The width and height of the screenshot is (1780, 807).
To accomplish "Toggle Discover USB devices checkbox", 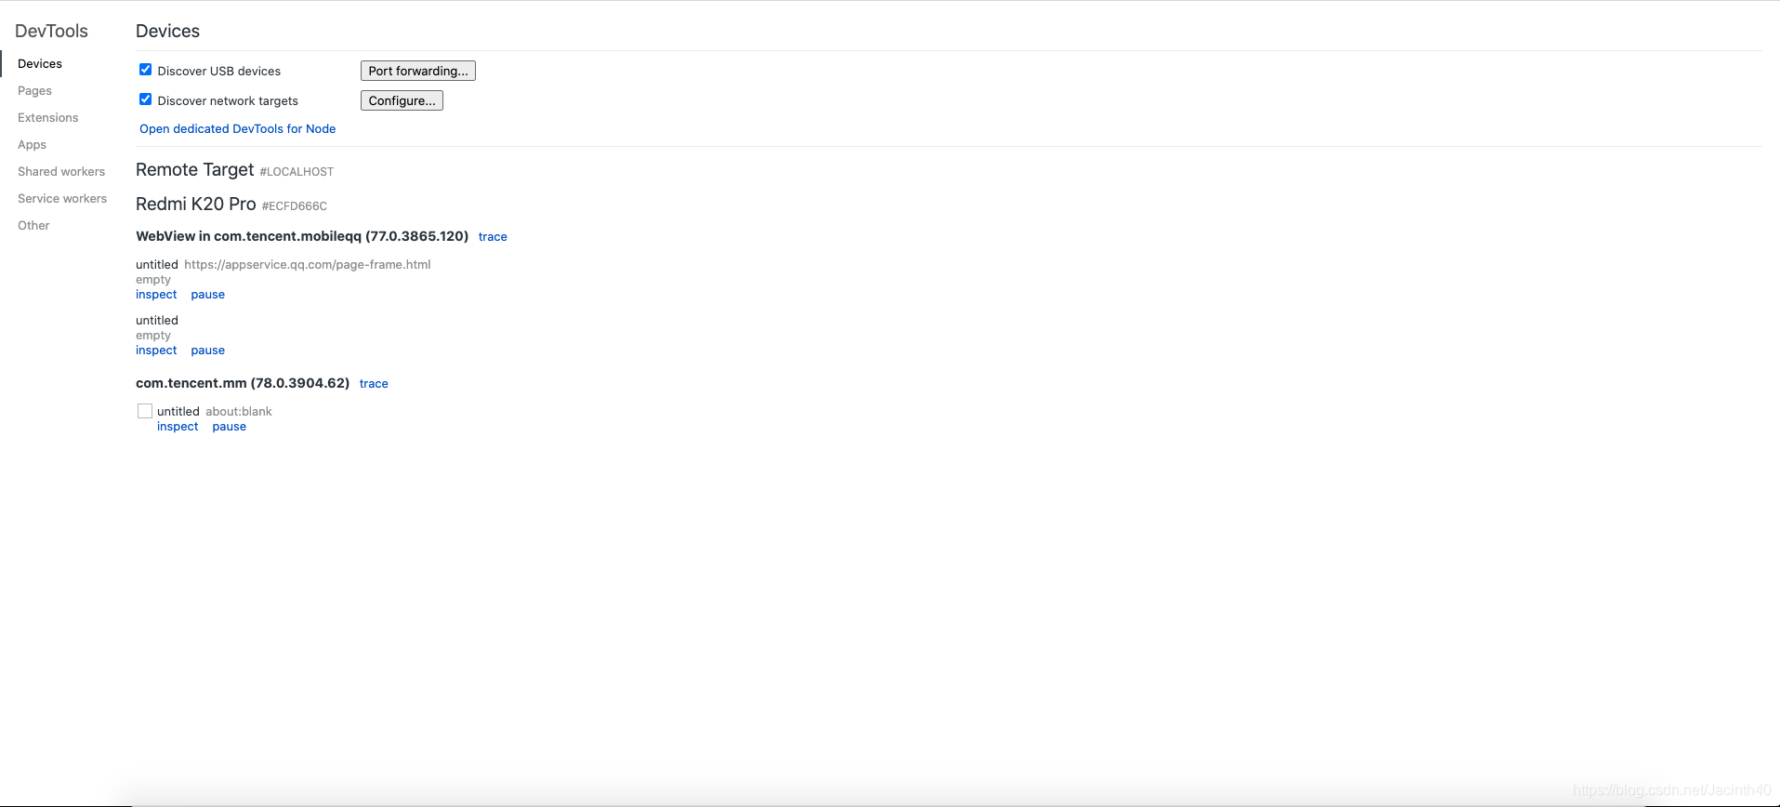I will pos(145,70).
